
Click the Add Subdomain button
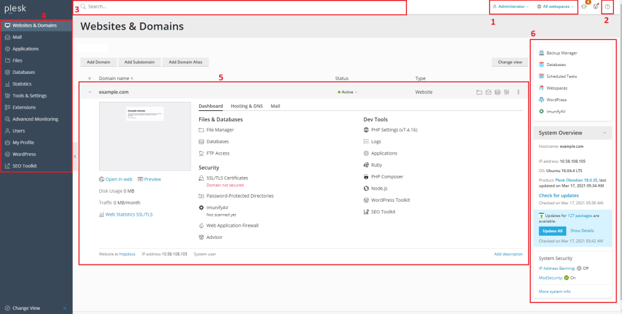pos(139,62)
